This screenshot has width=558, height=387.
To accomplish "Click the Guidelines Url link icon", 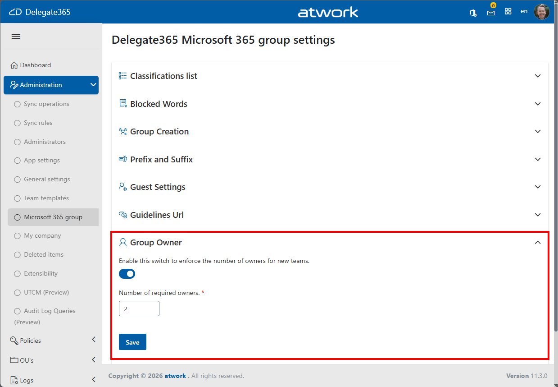I will click(x=122, y=215).
